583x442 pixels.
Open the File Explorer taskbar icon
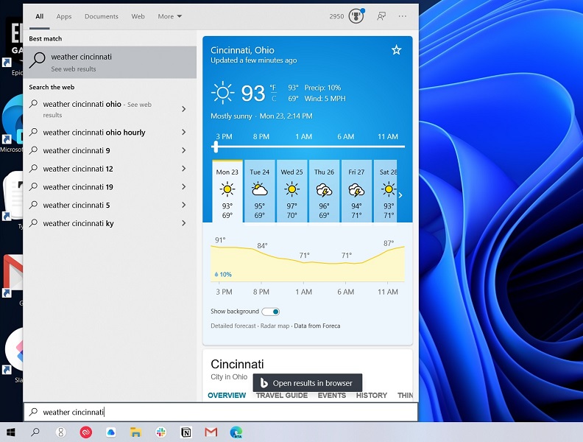point(135,432)
